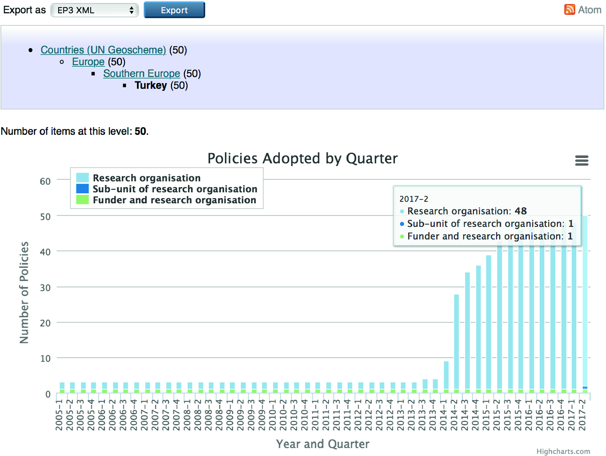This screenshot has height=456, width=606.
Task: Click green Funder legend swatch
Action: click(x=82, y=200)
